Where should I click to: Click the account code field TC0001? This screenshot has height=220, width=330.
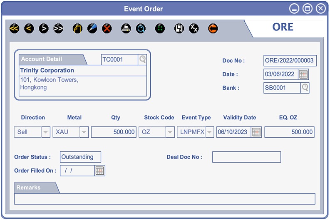coord(119,59)
